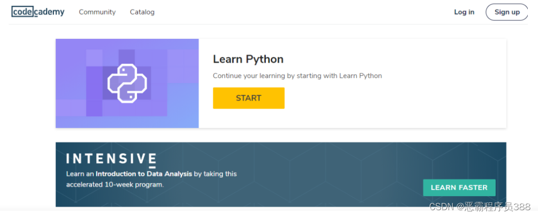The height and width of the screenshot is (216, 538).
Task: Click the boxed "code" part of logo
Action: coord(23,12)
